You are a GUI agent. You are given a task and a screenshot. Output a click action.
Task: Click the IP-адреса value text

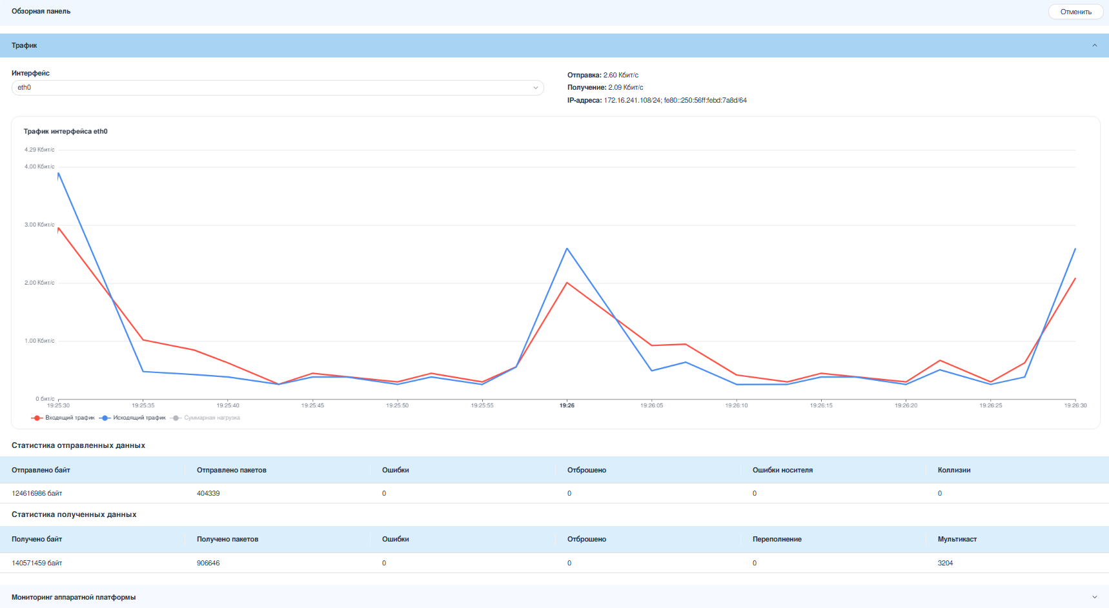tap(675, 100)
